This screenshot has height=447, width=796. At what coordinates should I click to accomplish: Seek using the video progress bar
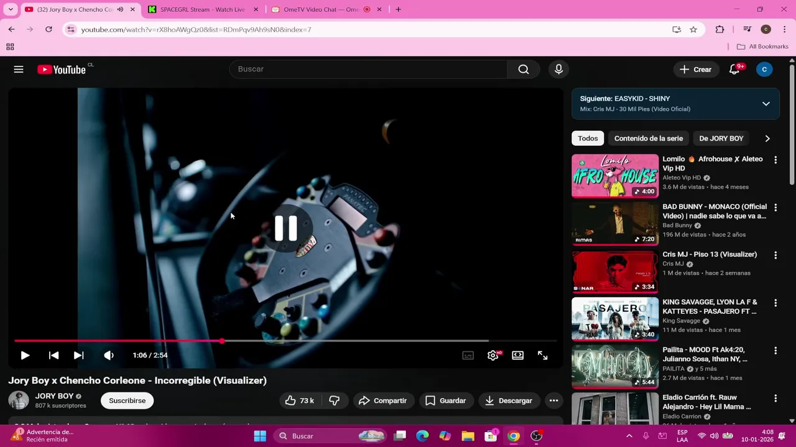[x=286, y=341]
